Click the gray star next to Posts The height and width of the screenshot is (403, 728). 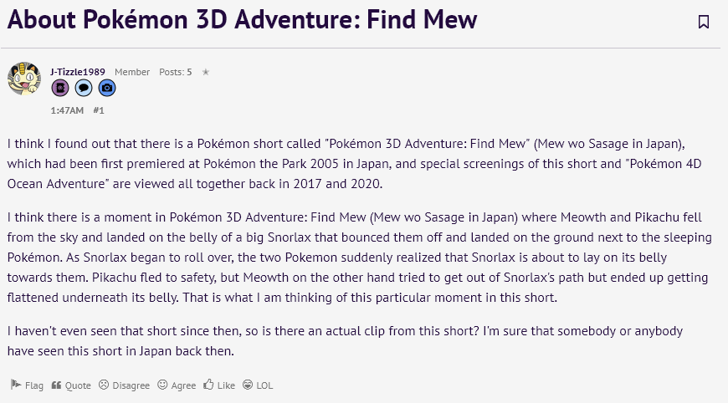coord(206,72)
